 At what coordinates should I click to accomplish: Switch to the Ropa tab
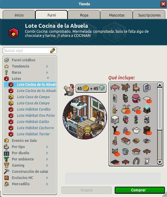(x=84, y=15)
